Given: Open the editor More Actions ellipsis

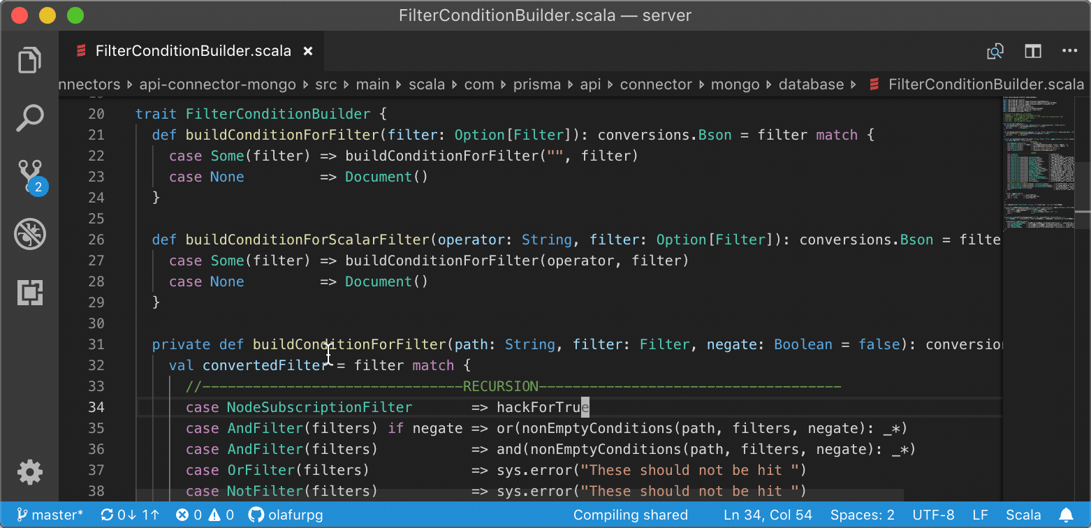Looking at the screenshot, I should click(1069, 51).
